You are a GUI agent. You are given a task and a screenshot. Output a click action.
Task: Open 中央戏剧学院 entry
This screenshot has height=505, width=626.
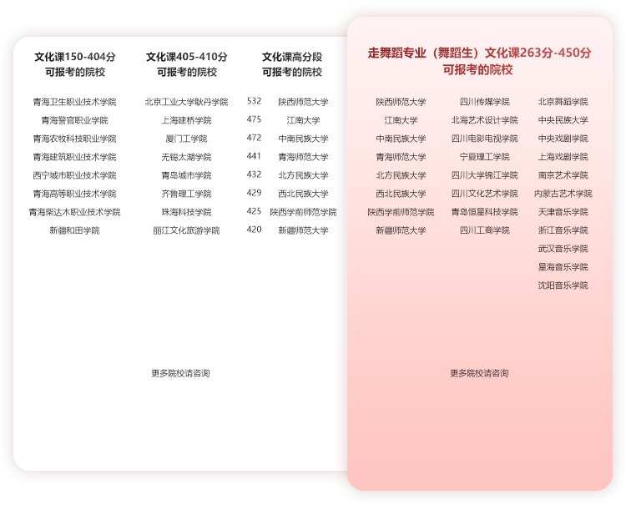click(x=563, y=139)
